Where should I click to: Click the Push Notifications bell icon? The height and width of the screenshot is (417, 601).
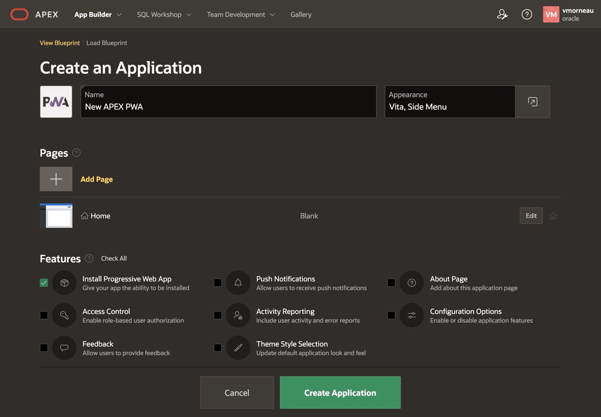tap(238, 282)
